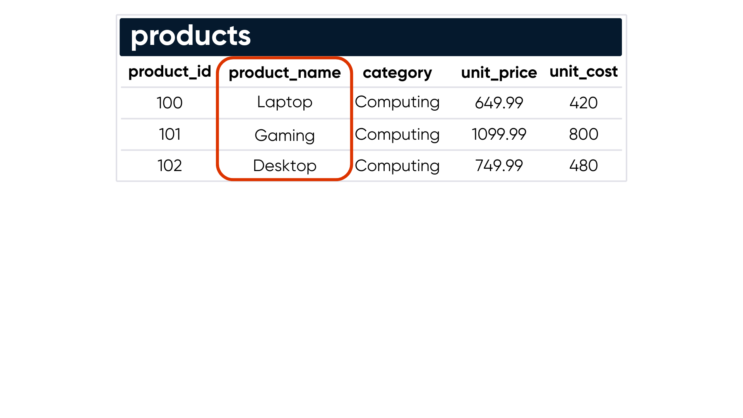Select the category column header
The image size is (743, 418).
[397, 73]
